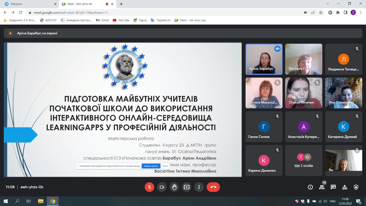Raise your hand in the meeting
366x206 pixels.
(x=174, y=187)
